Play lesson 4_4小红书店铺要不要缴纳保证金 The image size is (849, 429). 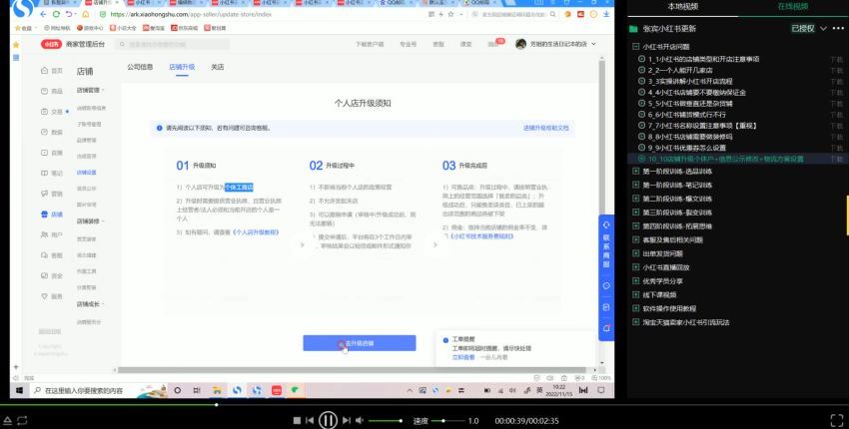pyautogui.click(x=697, y=93)
